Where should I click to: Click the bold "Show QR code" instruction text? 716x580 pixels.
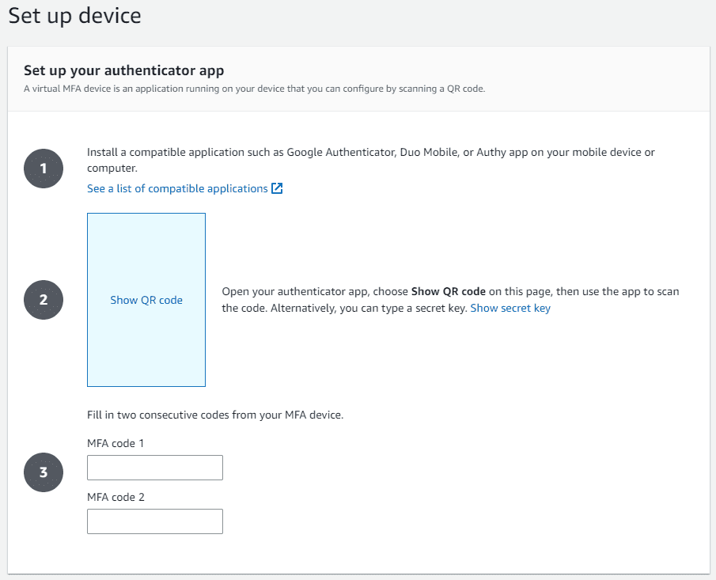click(448, 291)
